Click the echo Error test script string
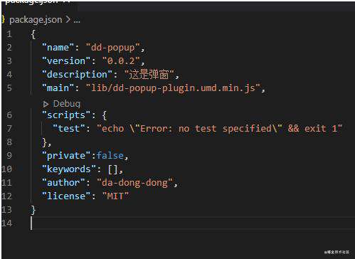 219,129
